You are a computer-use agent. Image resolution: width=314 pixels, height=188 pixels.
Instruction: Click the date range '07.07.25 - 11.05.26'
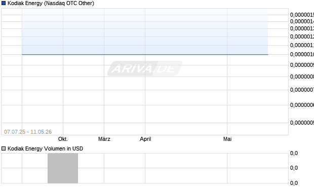[28, 132]
